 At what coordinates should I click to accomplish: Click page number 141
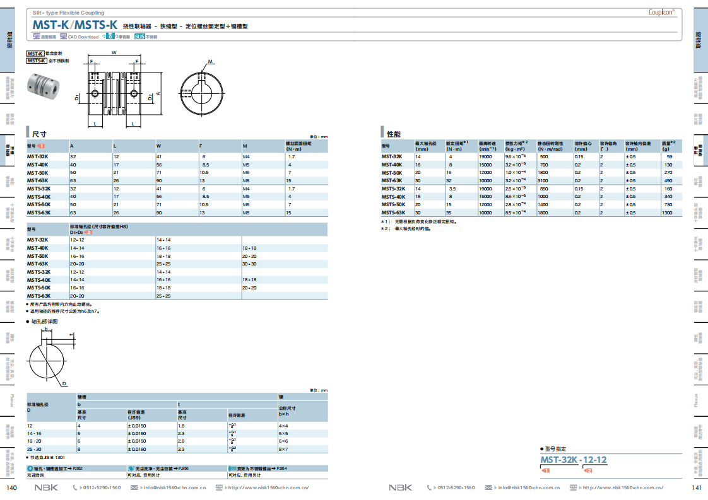(696, 488)
